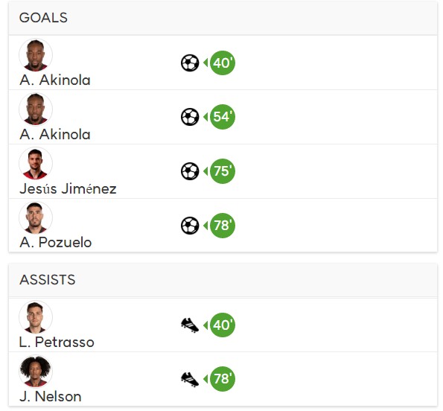443x411 pixels.
Task: Click the soccer ball icon beside Jesús Jiménez's goal
Action: click(190, 171)
